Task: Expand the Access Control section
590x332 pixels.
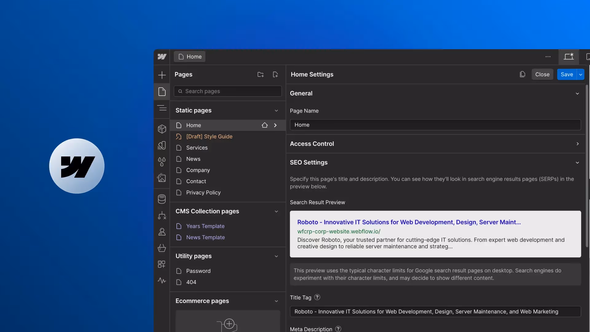Action: pos(577,144)
